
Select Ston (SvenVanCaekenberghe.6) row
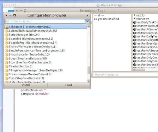[46, 62]
